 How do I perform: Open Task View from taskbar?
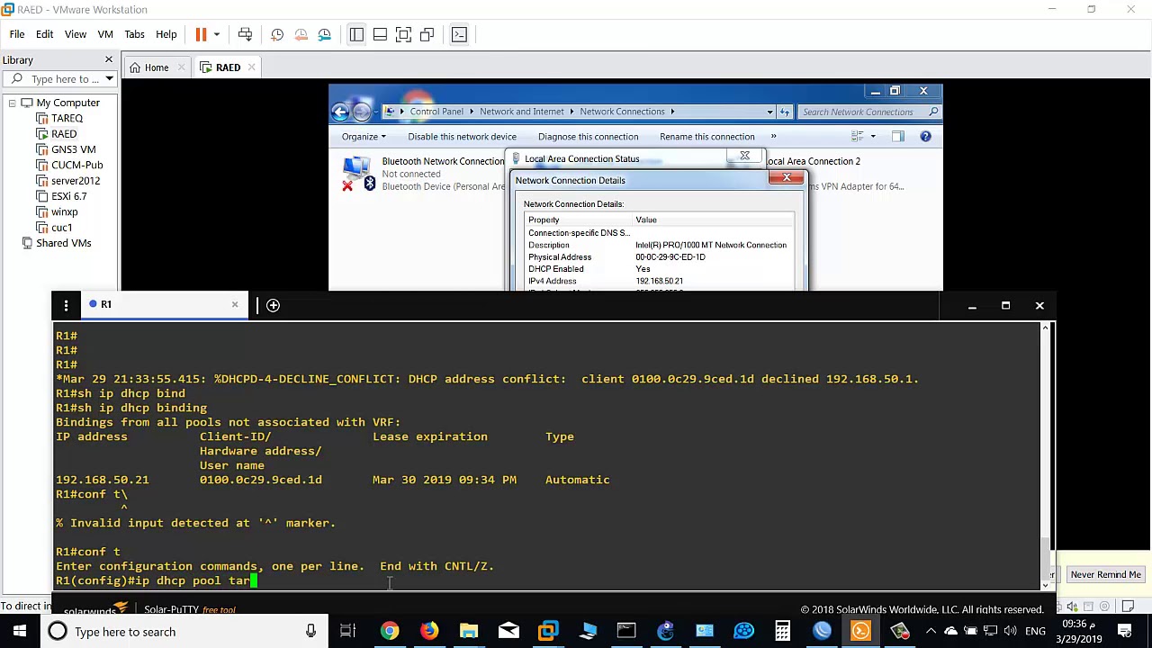(347, 632)
